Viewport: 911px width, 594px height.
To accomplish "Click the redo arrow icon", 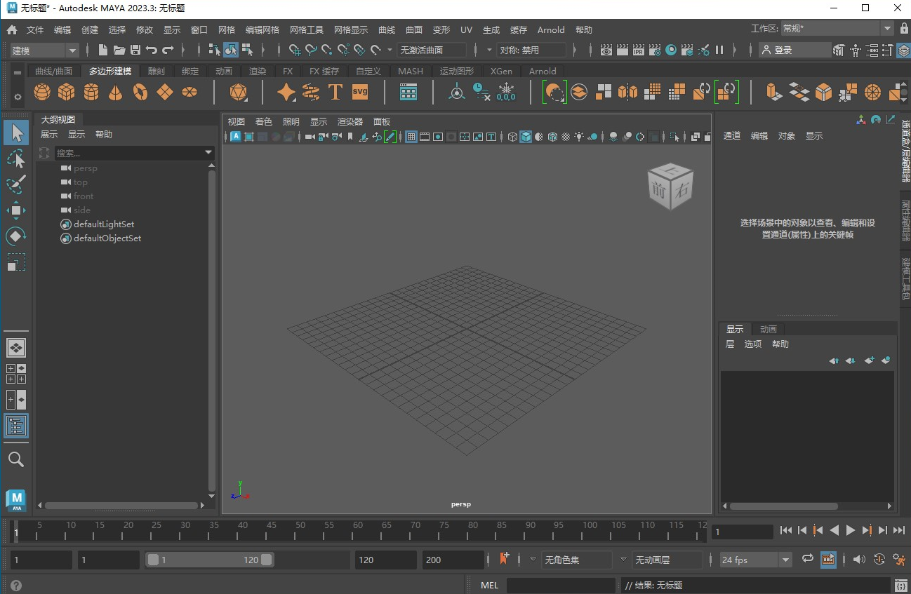I will coord(168,50).
